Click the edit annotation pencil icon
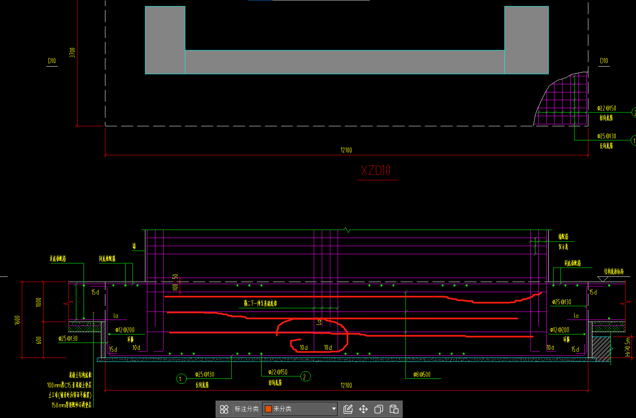The width and height of the screenshot is (636, 418). pos(348,409)
